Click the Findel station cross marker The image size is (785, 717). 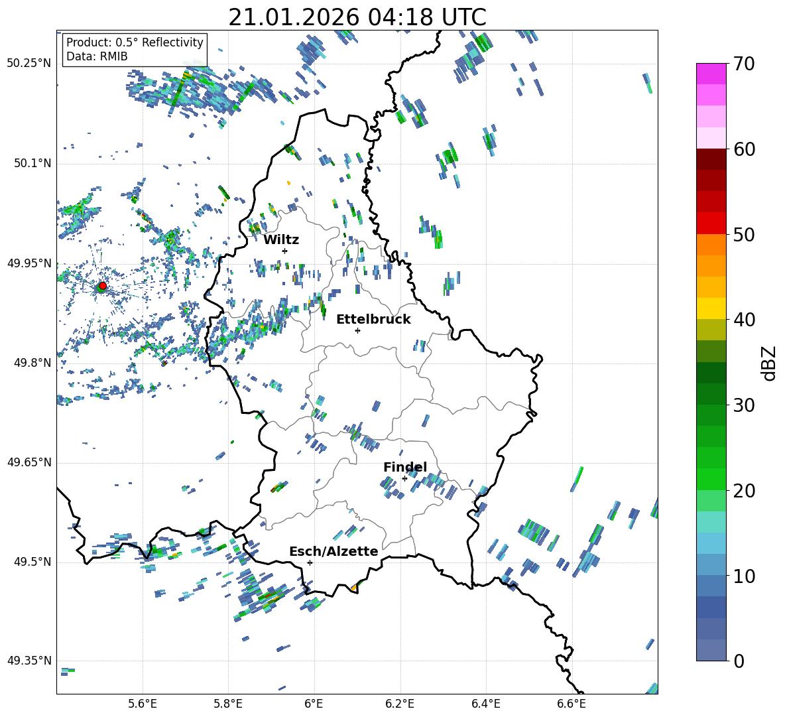(x=404, y=478)
